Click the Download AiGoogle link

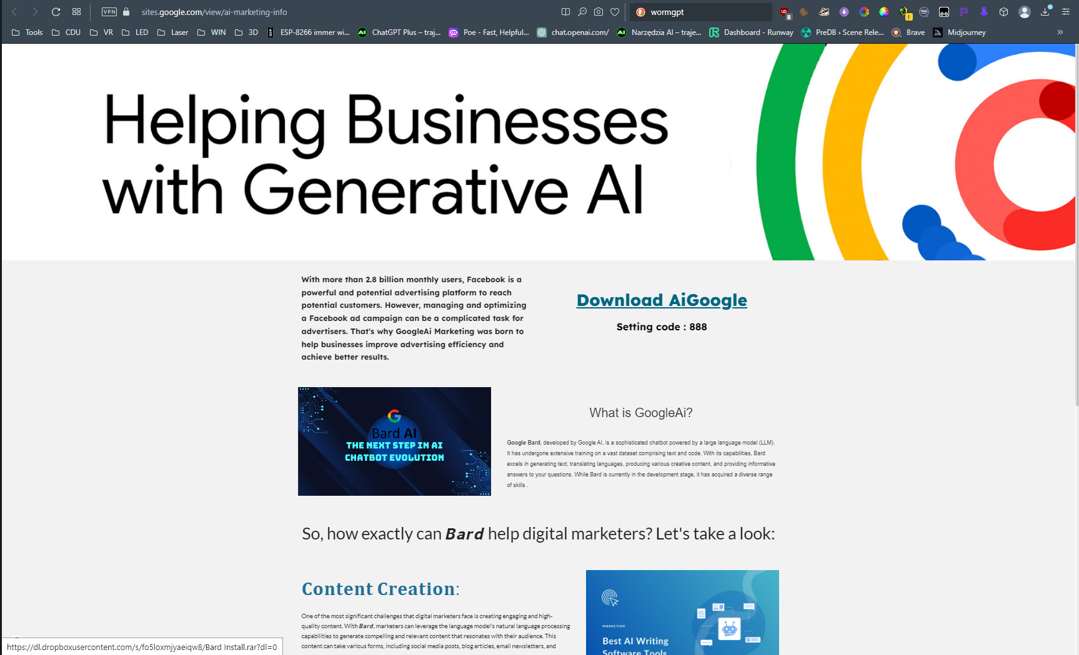pyautogui.click(x=662, y=300)
